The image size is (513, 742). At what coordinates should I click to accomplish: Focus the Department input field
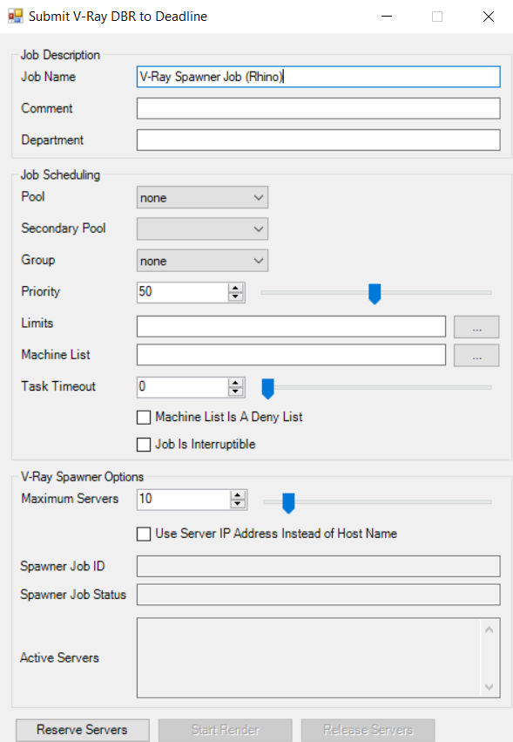point(318,140)
